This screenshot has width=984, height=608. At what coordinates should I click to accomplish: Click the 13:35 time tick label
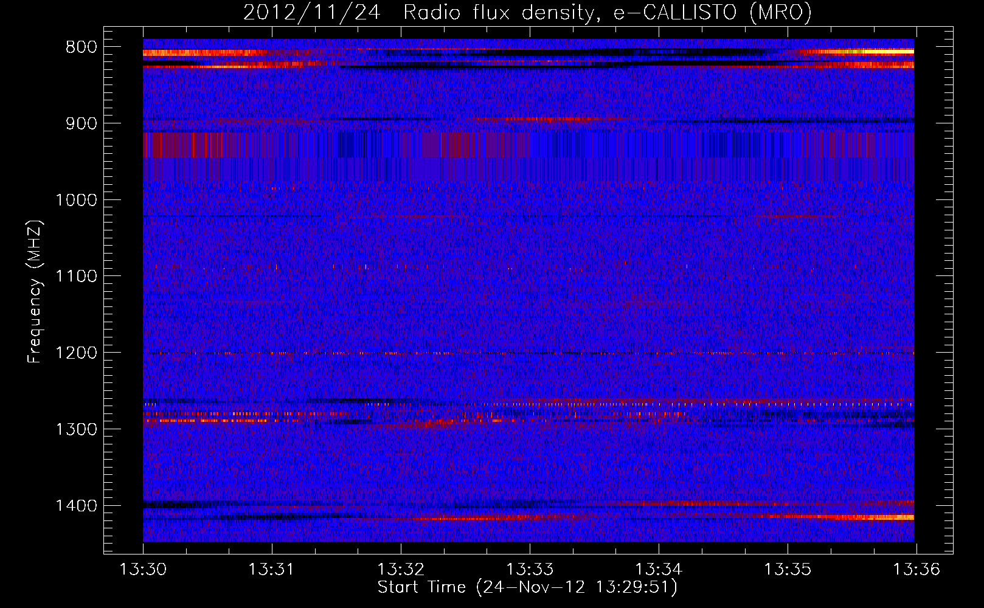tap(788, 570)
